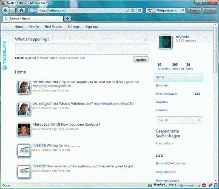
Task: Go to Home in Twitter top navigation
Action: (x=19, y=27)
